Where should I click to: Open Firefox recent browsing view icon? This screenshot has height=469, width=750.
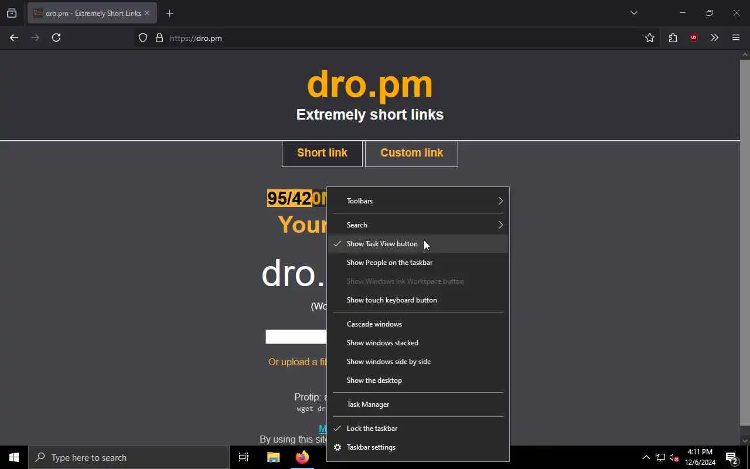coord(12,13)
